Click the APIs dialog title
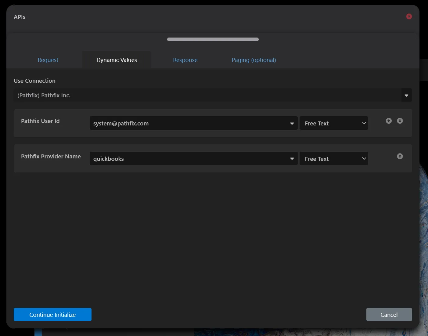Screen dimensions: 428x336 tap(20, 17)
